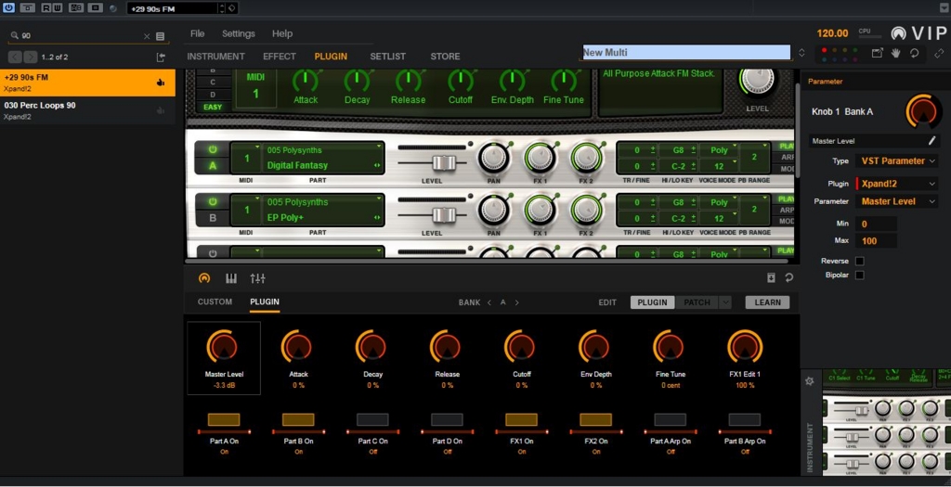
Task: Open part A Poly voice mode dropdown
Action: pos(719,150)
